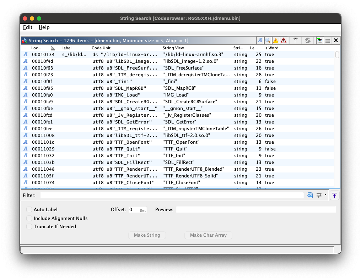The height and width of the screenshot is (280, 361).
Task: Click "TTF_RenderUTF8_Solid" string view cell
Action: click(x=190, y=176)
